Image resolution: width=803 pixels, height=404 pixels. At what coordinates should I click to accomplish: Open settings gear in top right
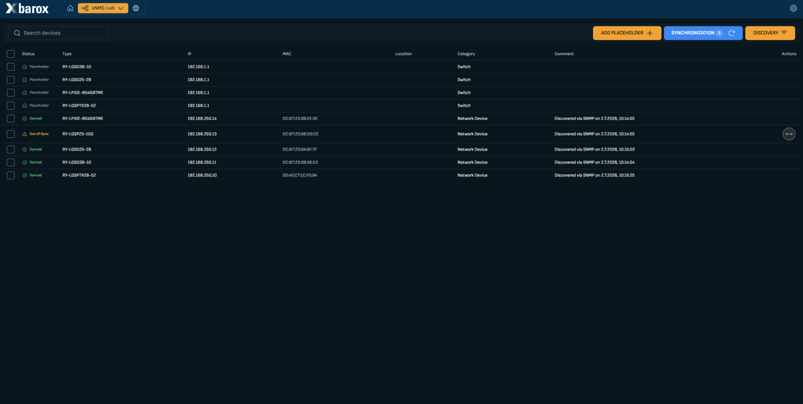[793, 8]
